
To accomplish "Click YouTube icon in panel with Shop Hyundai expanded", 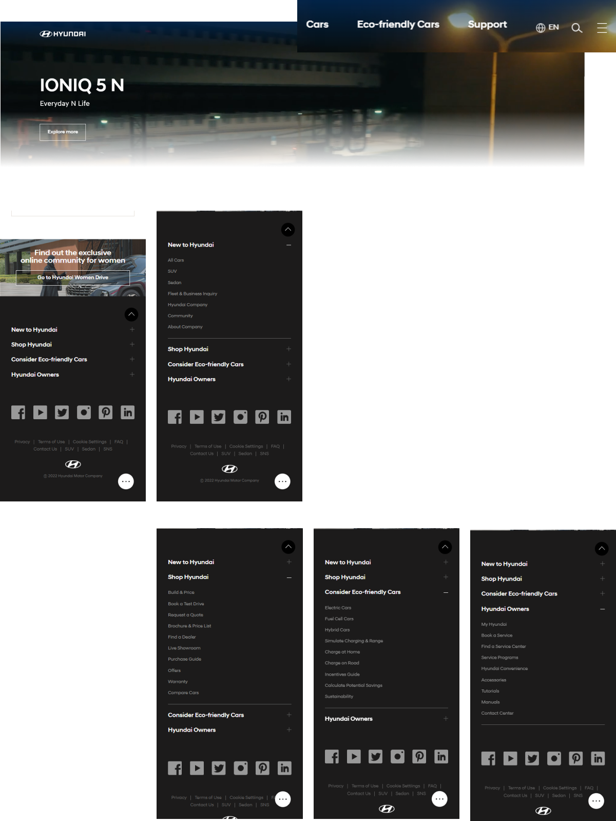I will click(197, 768).
